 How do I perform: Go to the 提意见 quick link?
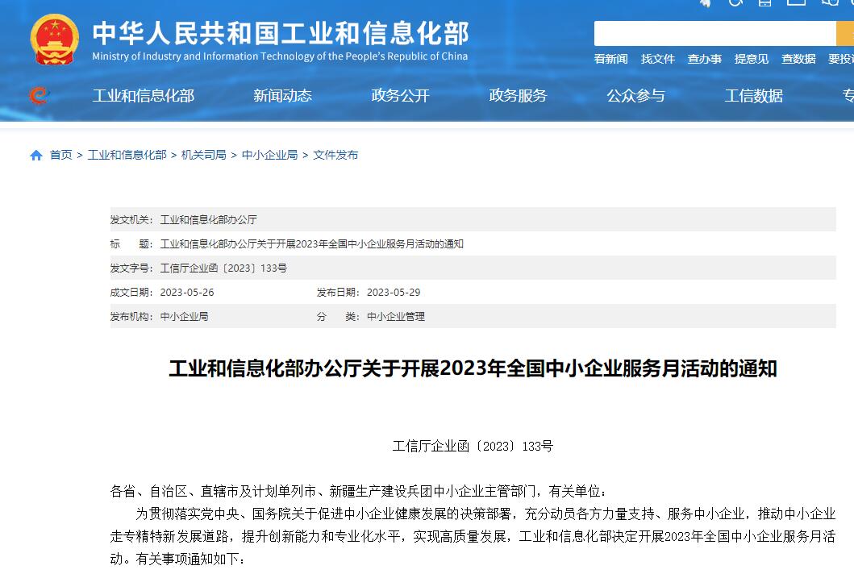click(751, 59)
